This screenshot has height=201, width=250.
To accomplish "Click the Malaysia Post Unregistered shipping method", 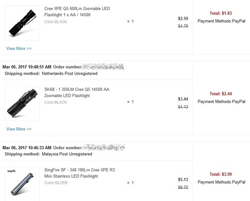I will [x=67, y=154].
